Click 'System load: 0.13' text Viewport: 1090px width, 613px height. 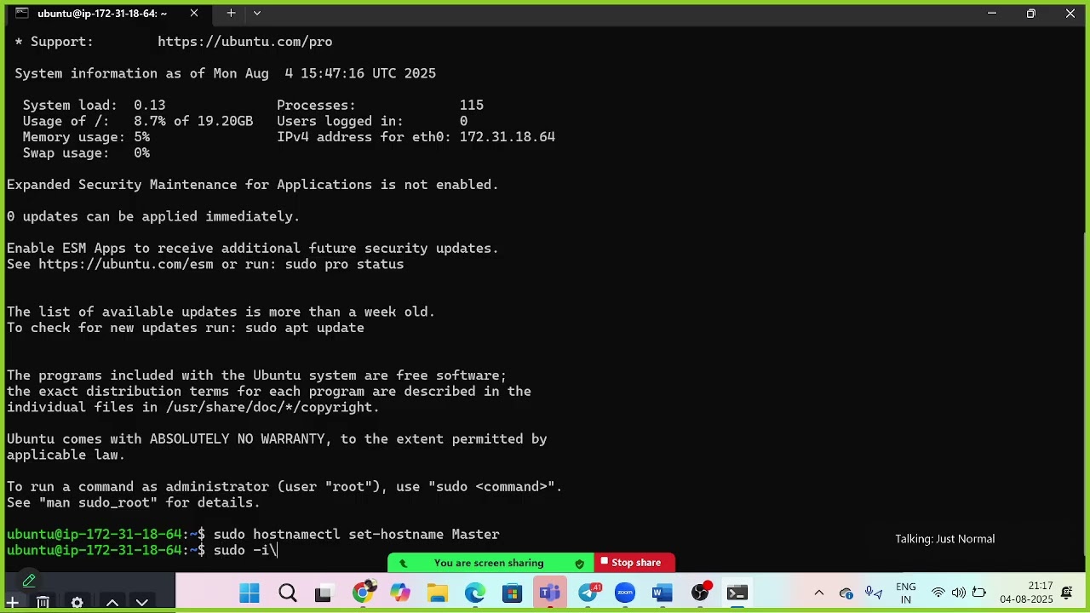(94, 106)
